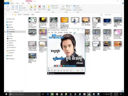128x96 pixels.
Task: Expand the Open dropdown in the ribbon
Action: 69,6
